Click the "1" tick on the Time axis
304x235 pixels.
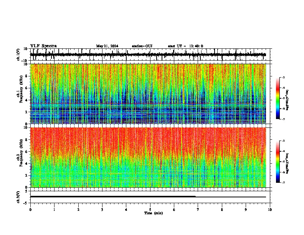(x=54, y=210)
